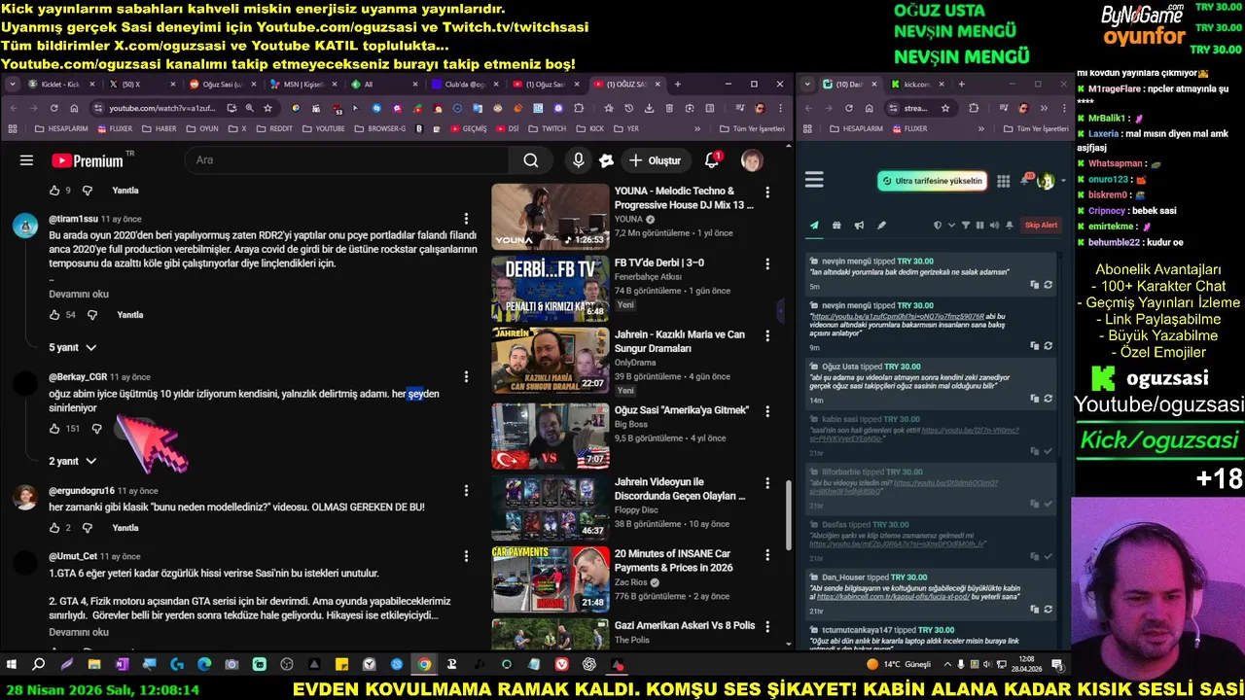Like the @ergundogru16 comment

(54, 528)
